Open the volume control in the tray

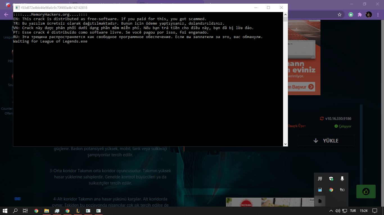[338, 211]
